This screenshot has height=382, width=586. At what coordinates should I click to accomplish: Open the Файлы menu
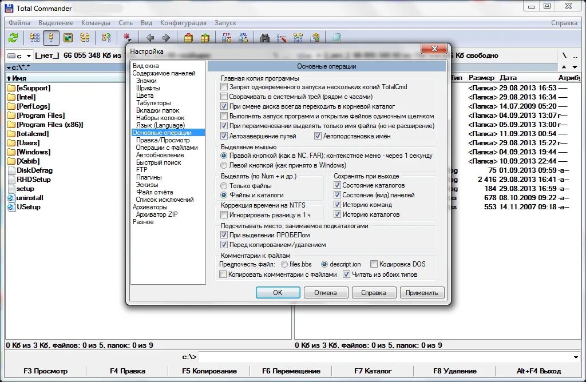click(19, 23)
